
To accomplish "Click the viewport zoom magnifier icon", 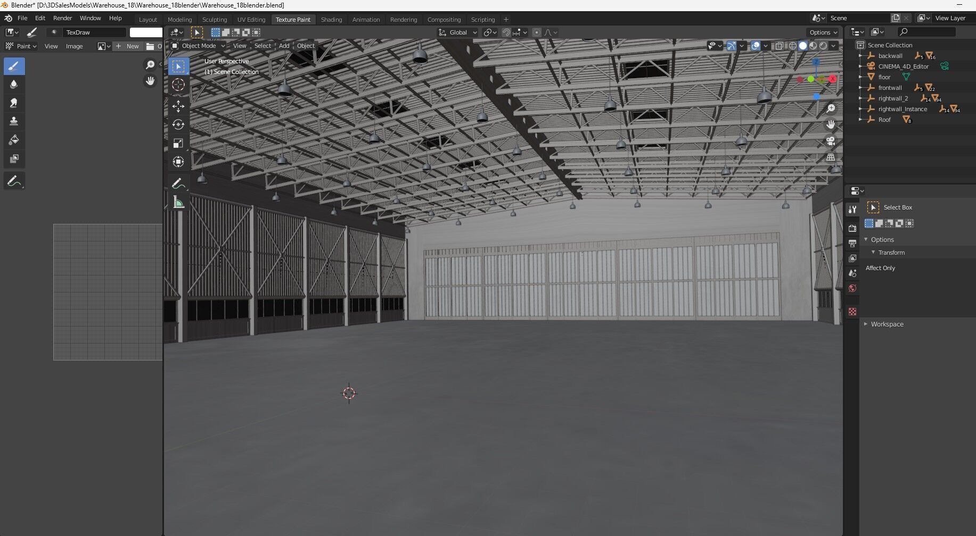I will click(x=831, y=108).
